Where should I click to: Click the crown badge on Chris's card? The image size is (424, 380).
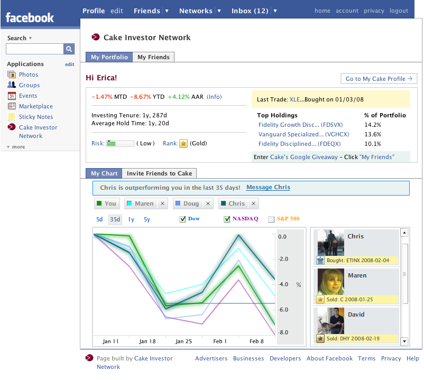(x=320, y=260)
